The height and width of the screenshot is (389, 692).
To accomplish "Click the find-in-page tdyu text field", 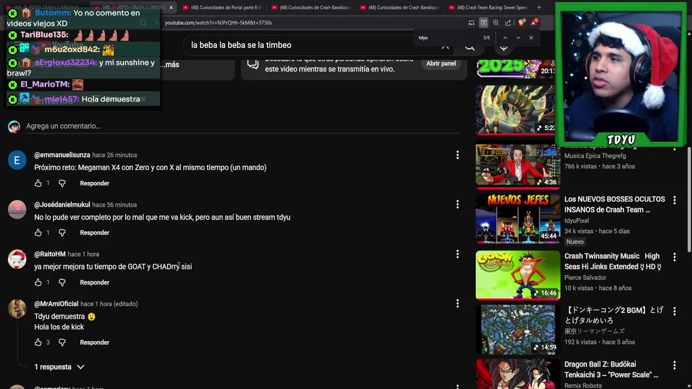I will tap(449, 38).
